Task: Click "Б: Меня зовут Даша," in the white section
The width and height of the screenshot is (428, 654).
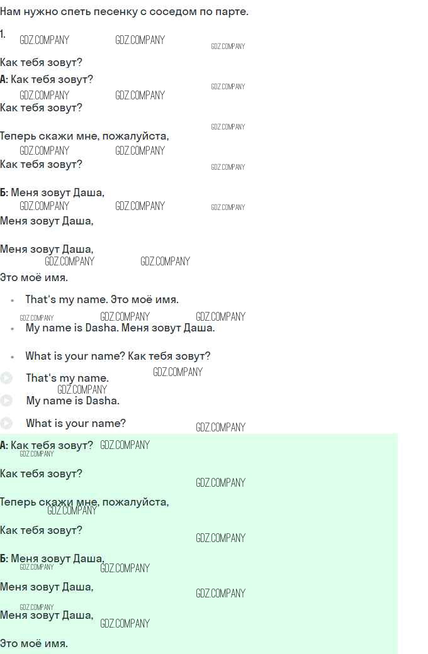Action: click(52, 192)
